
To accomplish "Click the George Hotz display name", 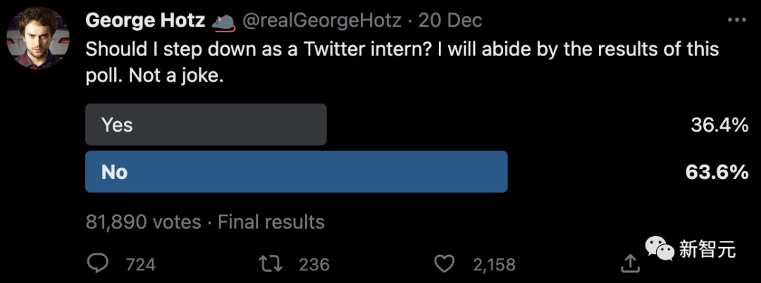I will (x=145, y=21).
